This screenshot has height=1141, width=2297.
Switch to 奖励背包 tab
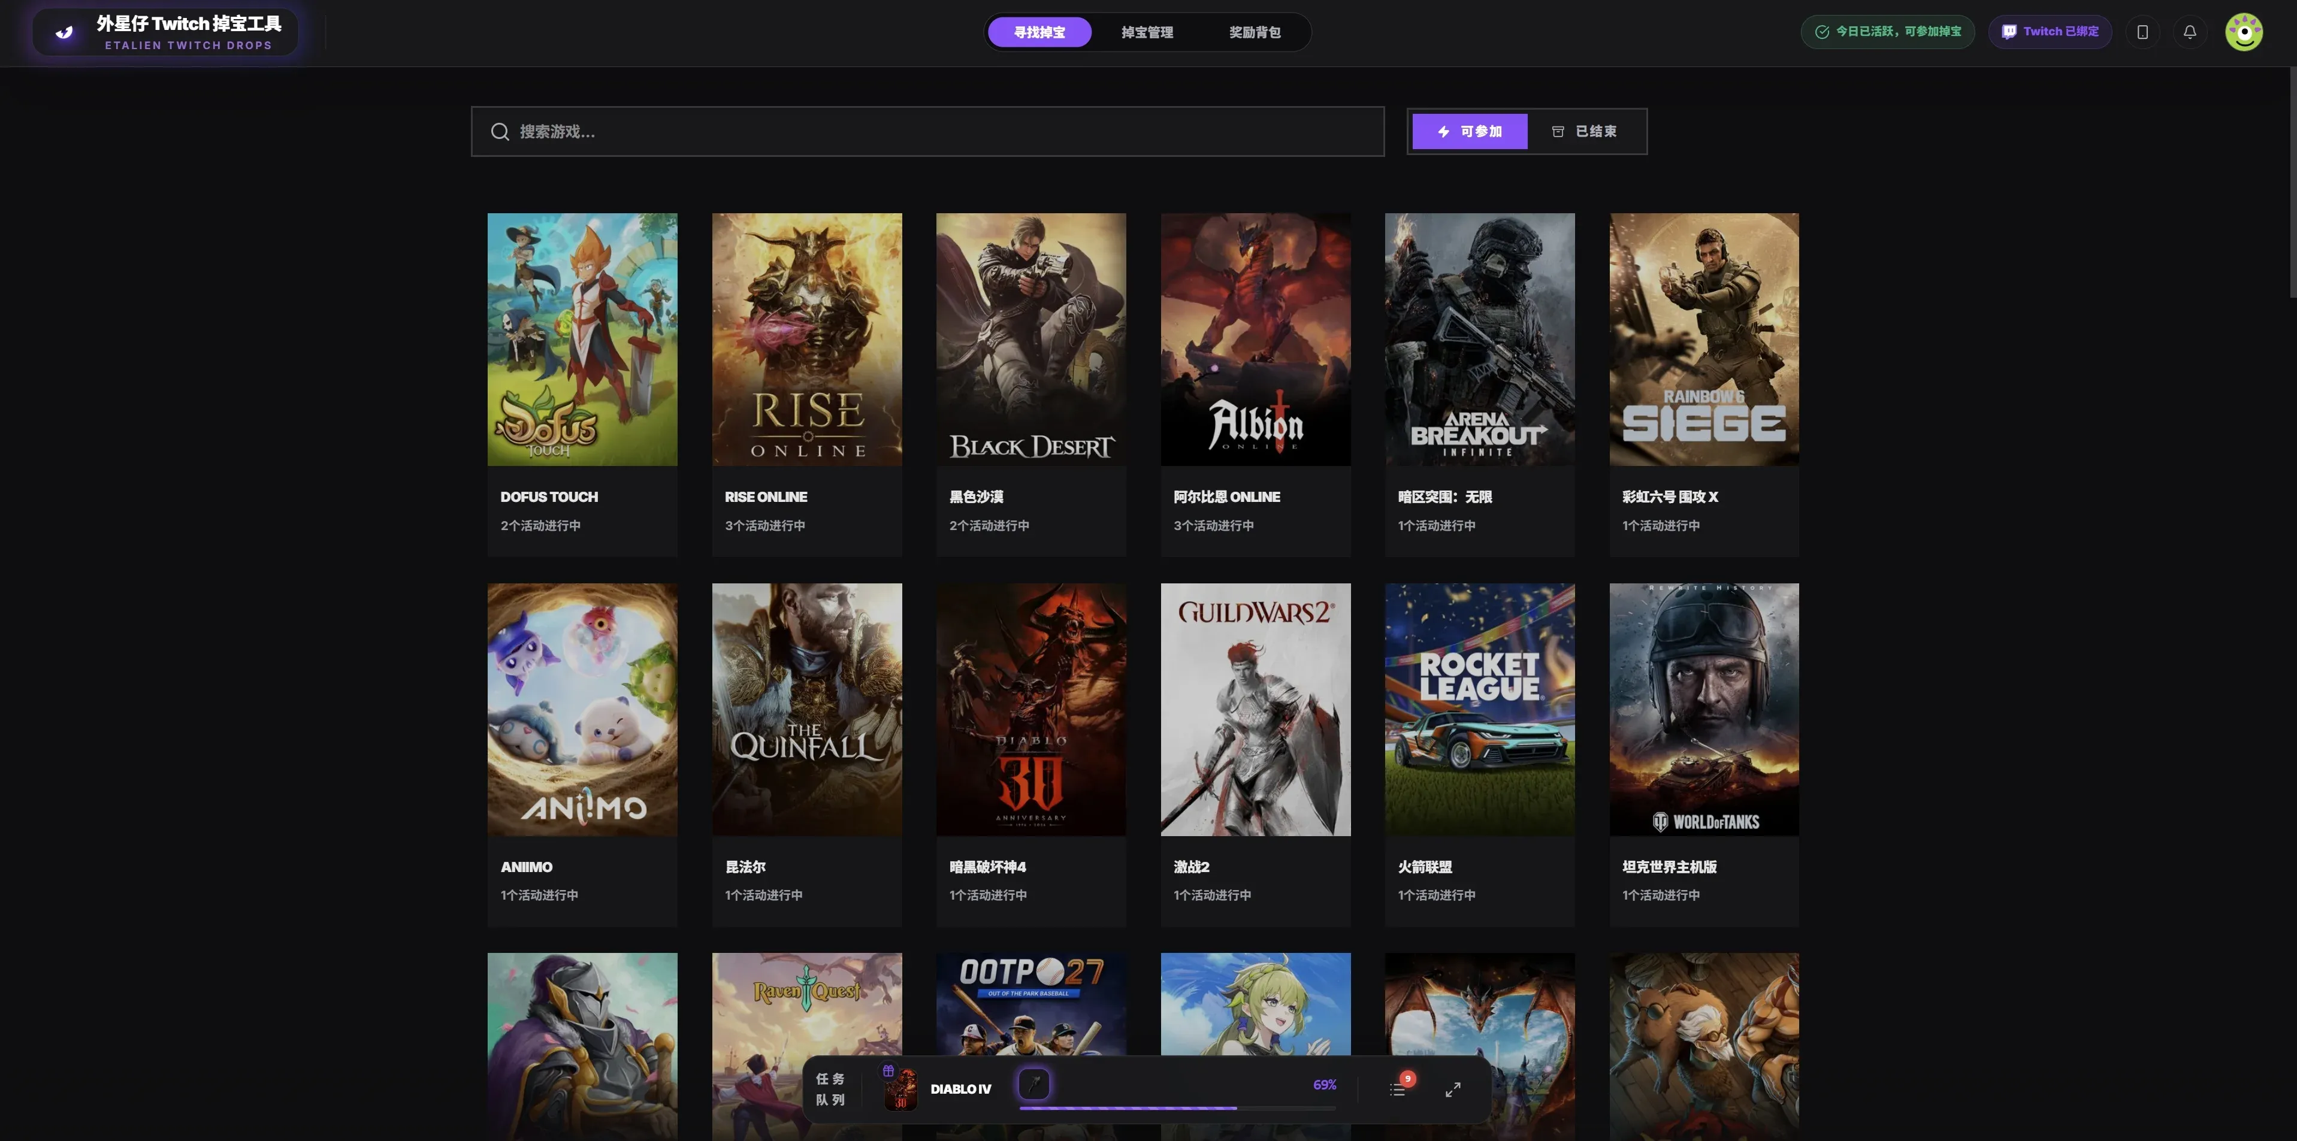(x=1255, y=32)
